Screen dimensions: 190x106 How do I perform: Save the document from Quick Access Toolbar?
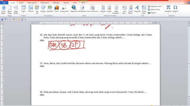2,19
